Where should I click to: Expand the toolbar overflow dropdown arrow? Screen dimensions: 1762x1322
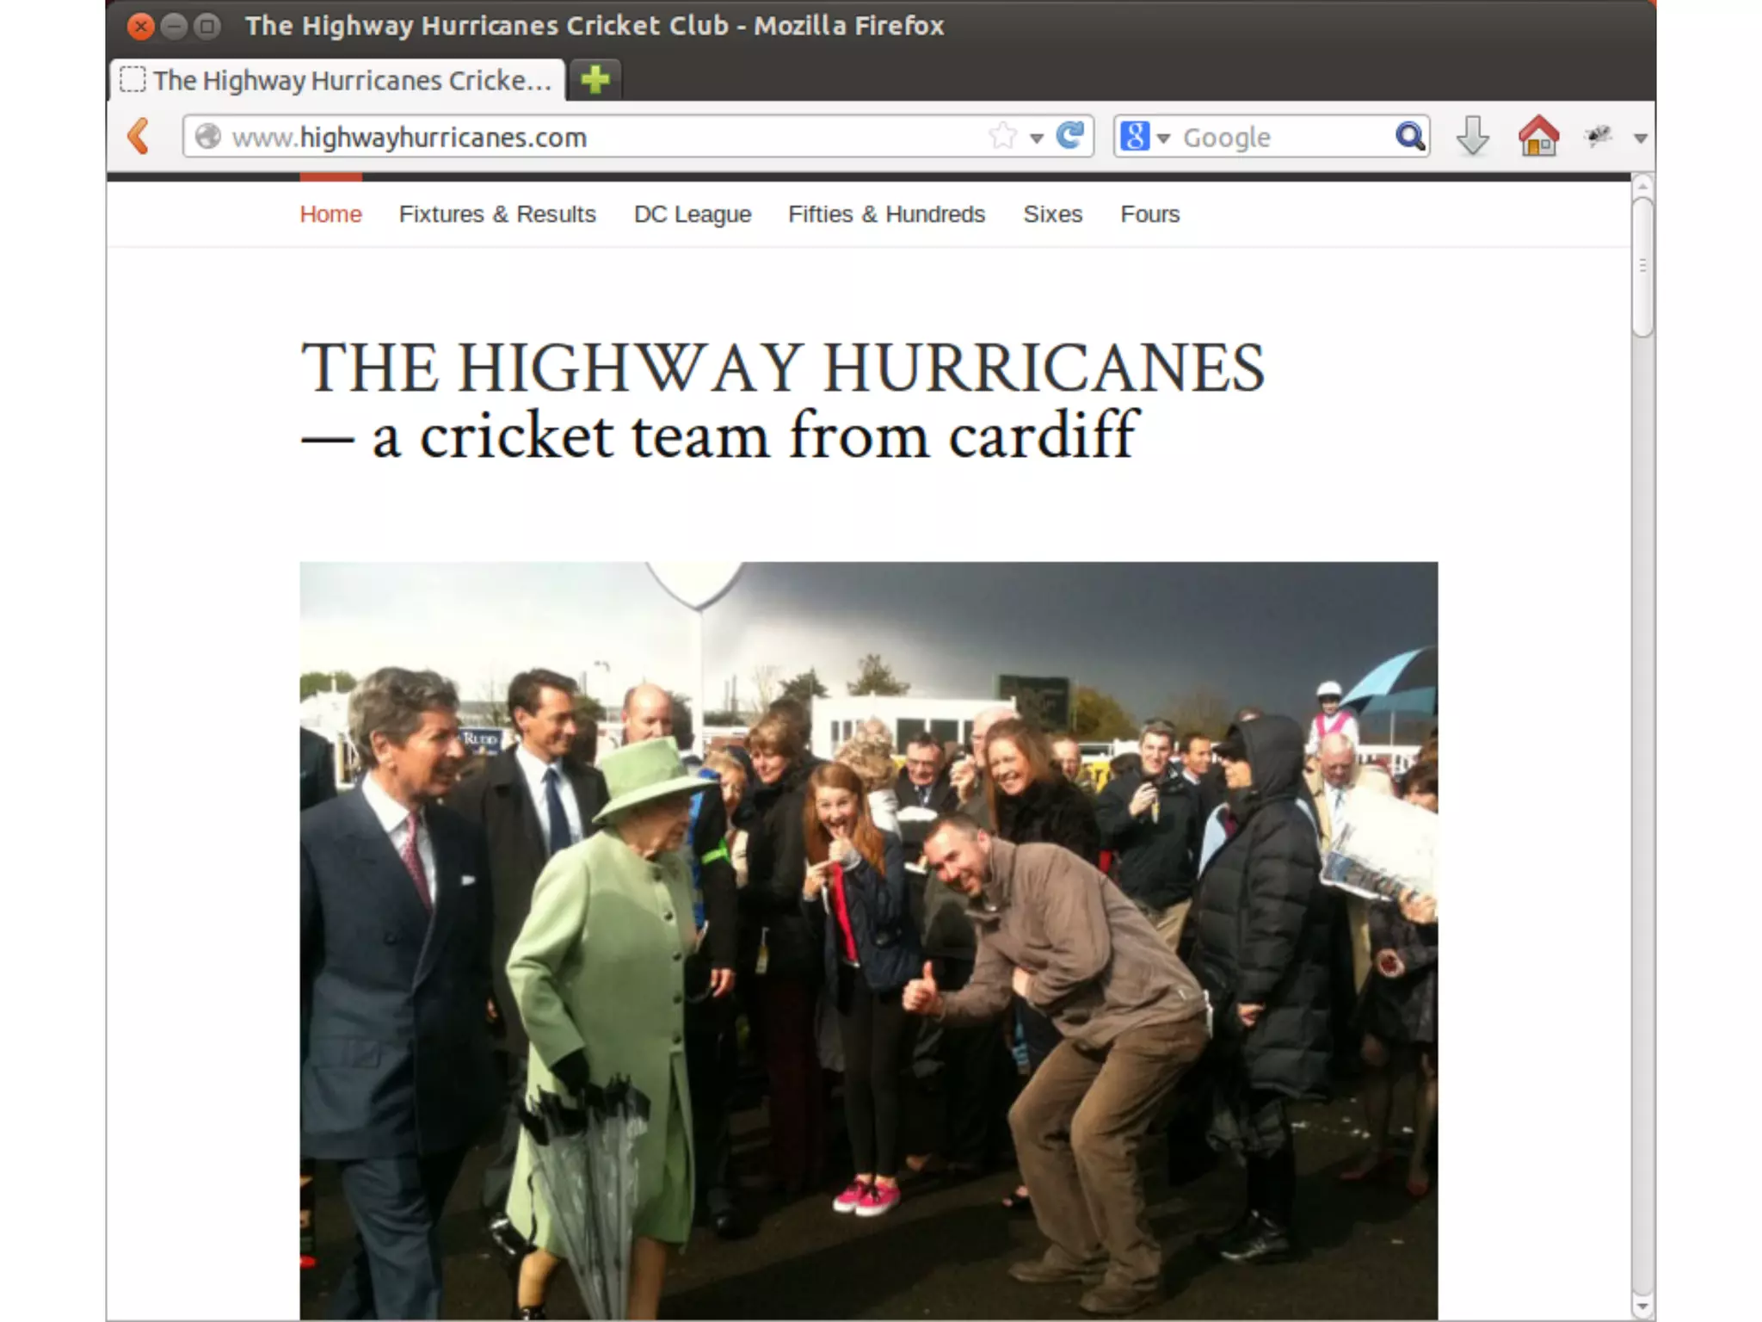click(x=1640, y=138)
